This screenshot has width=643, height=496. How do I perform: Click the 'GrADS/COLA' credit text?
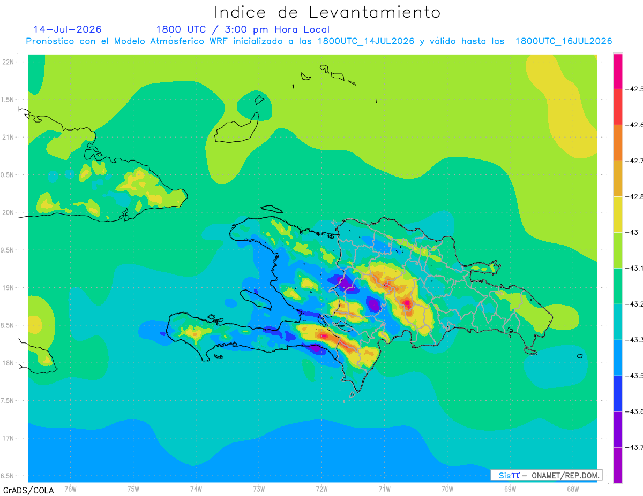click(x=28, y=490)
